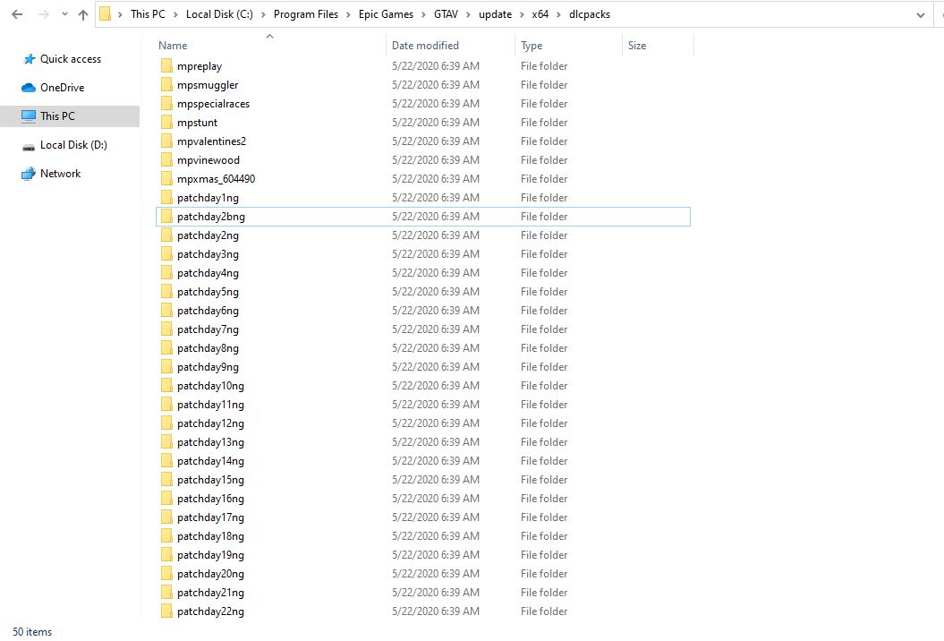Select the "patchday18ng" folder name
Image resolution: width=944 pixels, height=641 pixels.
[x=210, y=536]
